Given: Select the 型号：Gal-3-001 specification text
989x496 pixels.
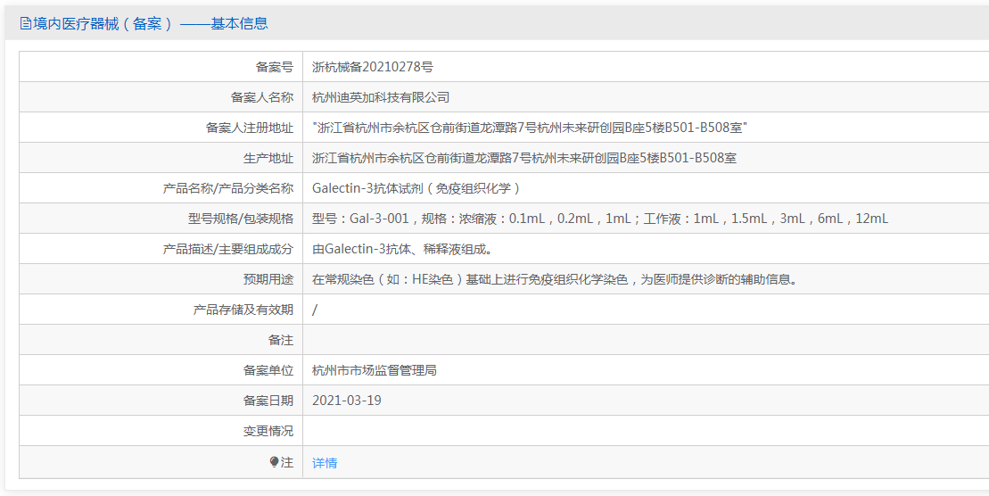Looking at the screenshot, I should pyautogui.click(x=600, y=219).
